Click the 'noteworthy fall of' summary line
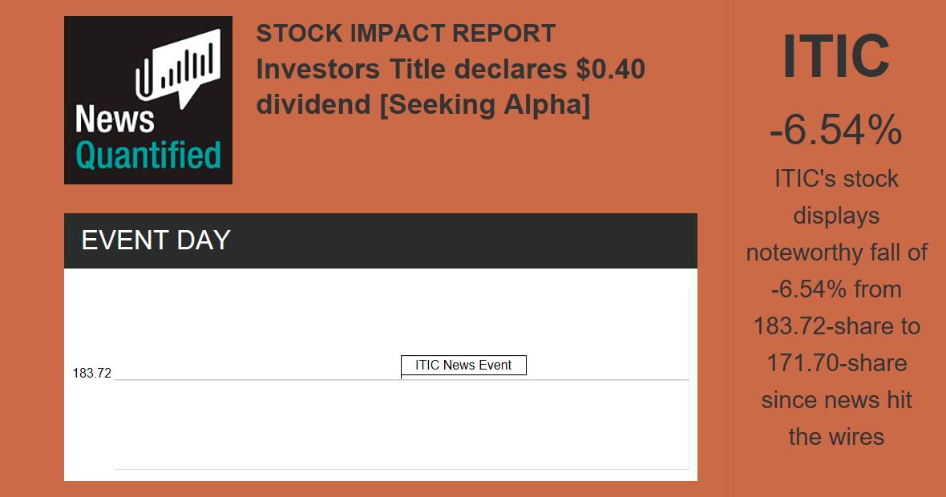This screenshot has width=946, height=497. pyautogui.click(x=836, y=253)
